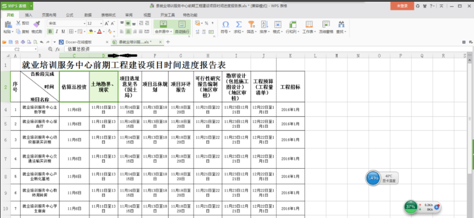Image resolution: width=474 pixels, height=218 pixels.
Task: Toggle Italic formatting
Action: (x=57, y=31)
